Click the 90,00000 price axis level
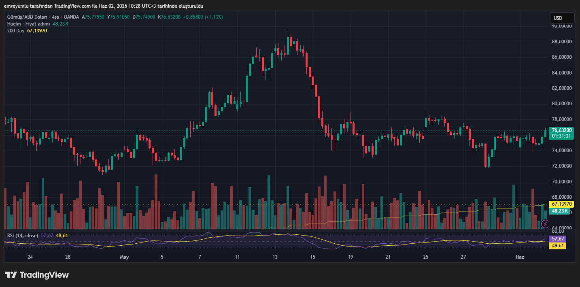Viewport: 580px width, 287px height. pos(562,26)
